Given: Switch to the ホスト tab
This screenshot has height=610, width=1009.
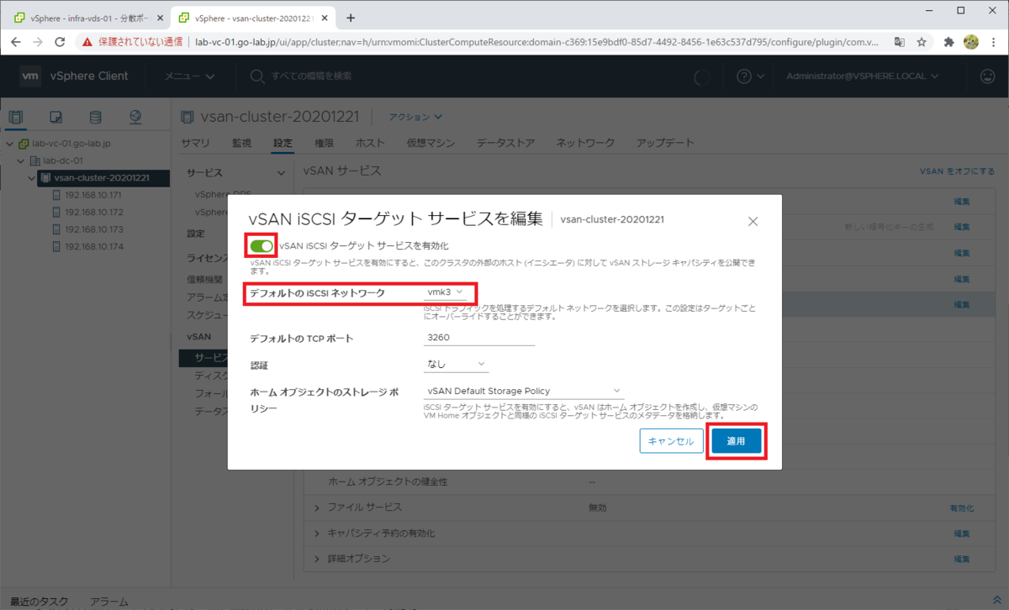Looking at the screenshot, I should (370, 143).
